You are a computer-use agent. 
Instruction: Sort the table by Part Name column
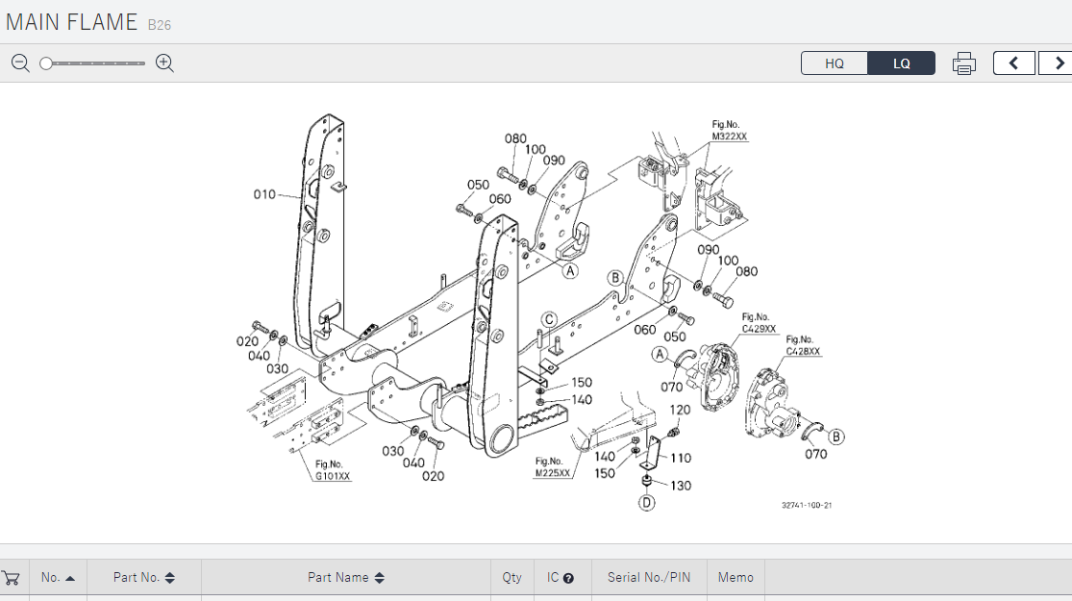click(347, 578)
